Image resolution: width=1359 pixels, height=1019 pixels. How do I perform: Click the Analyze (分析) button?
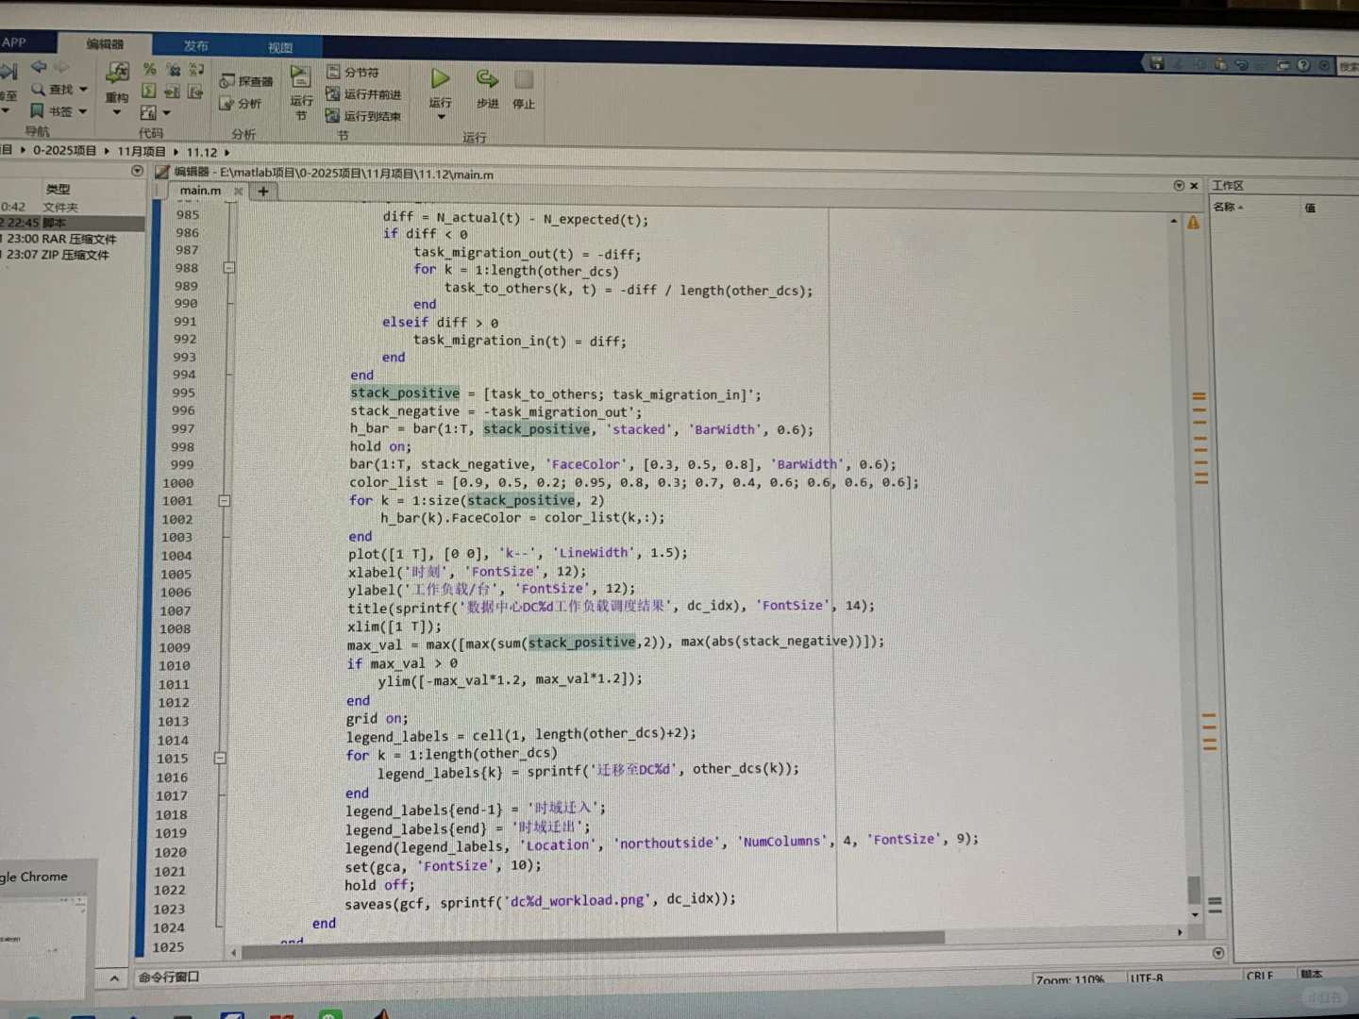coord(241,103)
